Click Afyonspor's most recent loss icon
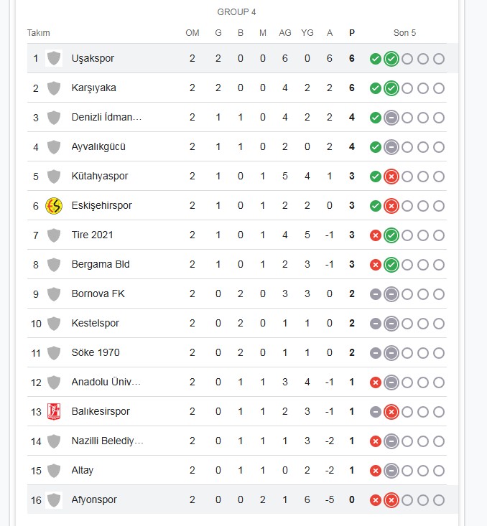The image size is (487, 526). [391, 500]
